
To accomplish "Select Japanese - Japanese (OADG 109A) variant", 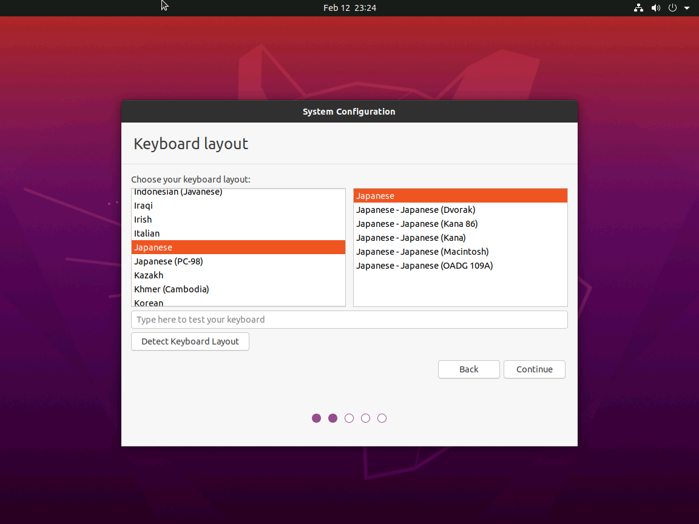I will 460,266.
